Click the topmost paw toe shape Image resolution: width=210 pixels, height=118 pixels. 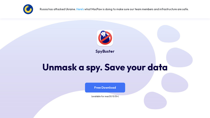click(168, 34)
